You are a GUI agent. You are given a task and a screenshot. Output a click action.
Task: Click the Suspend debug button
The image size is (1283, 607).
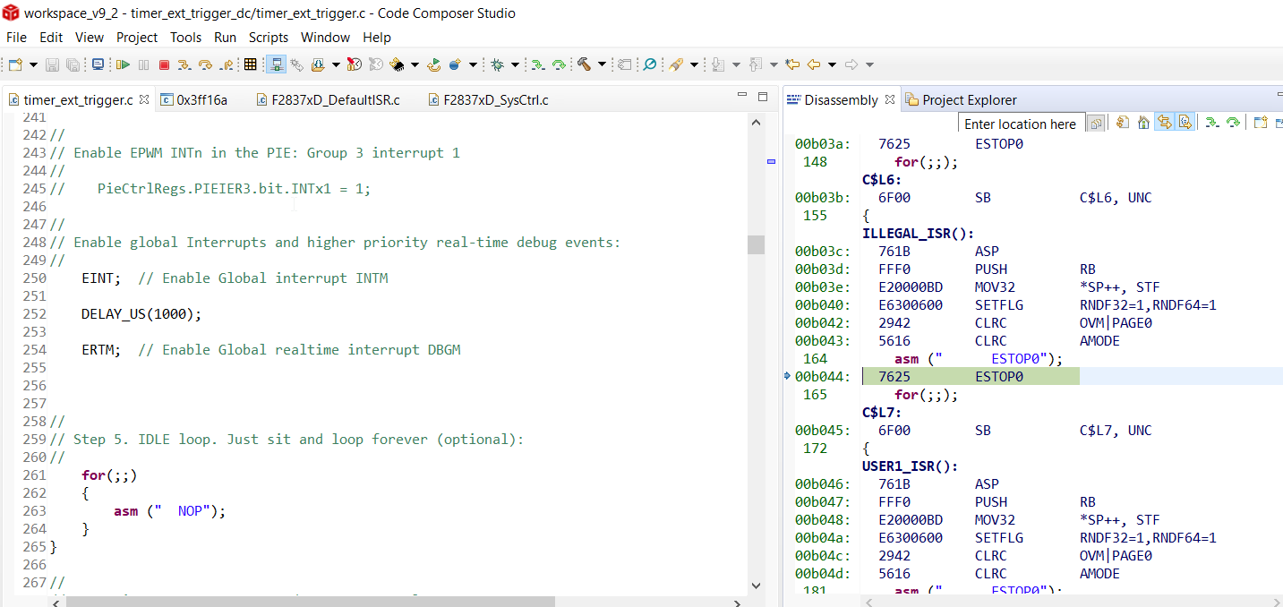(143, 64)
